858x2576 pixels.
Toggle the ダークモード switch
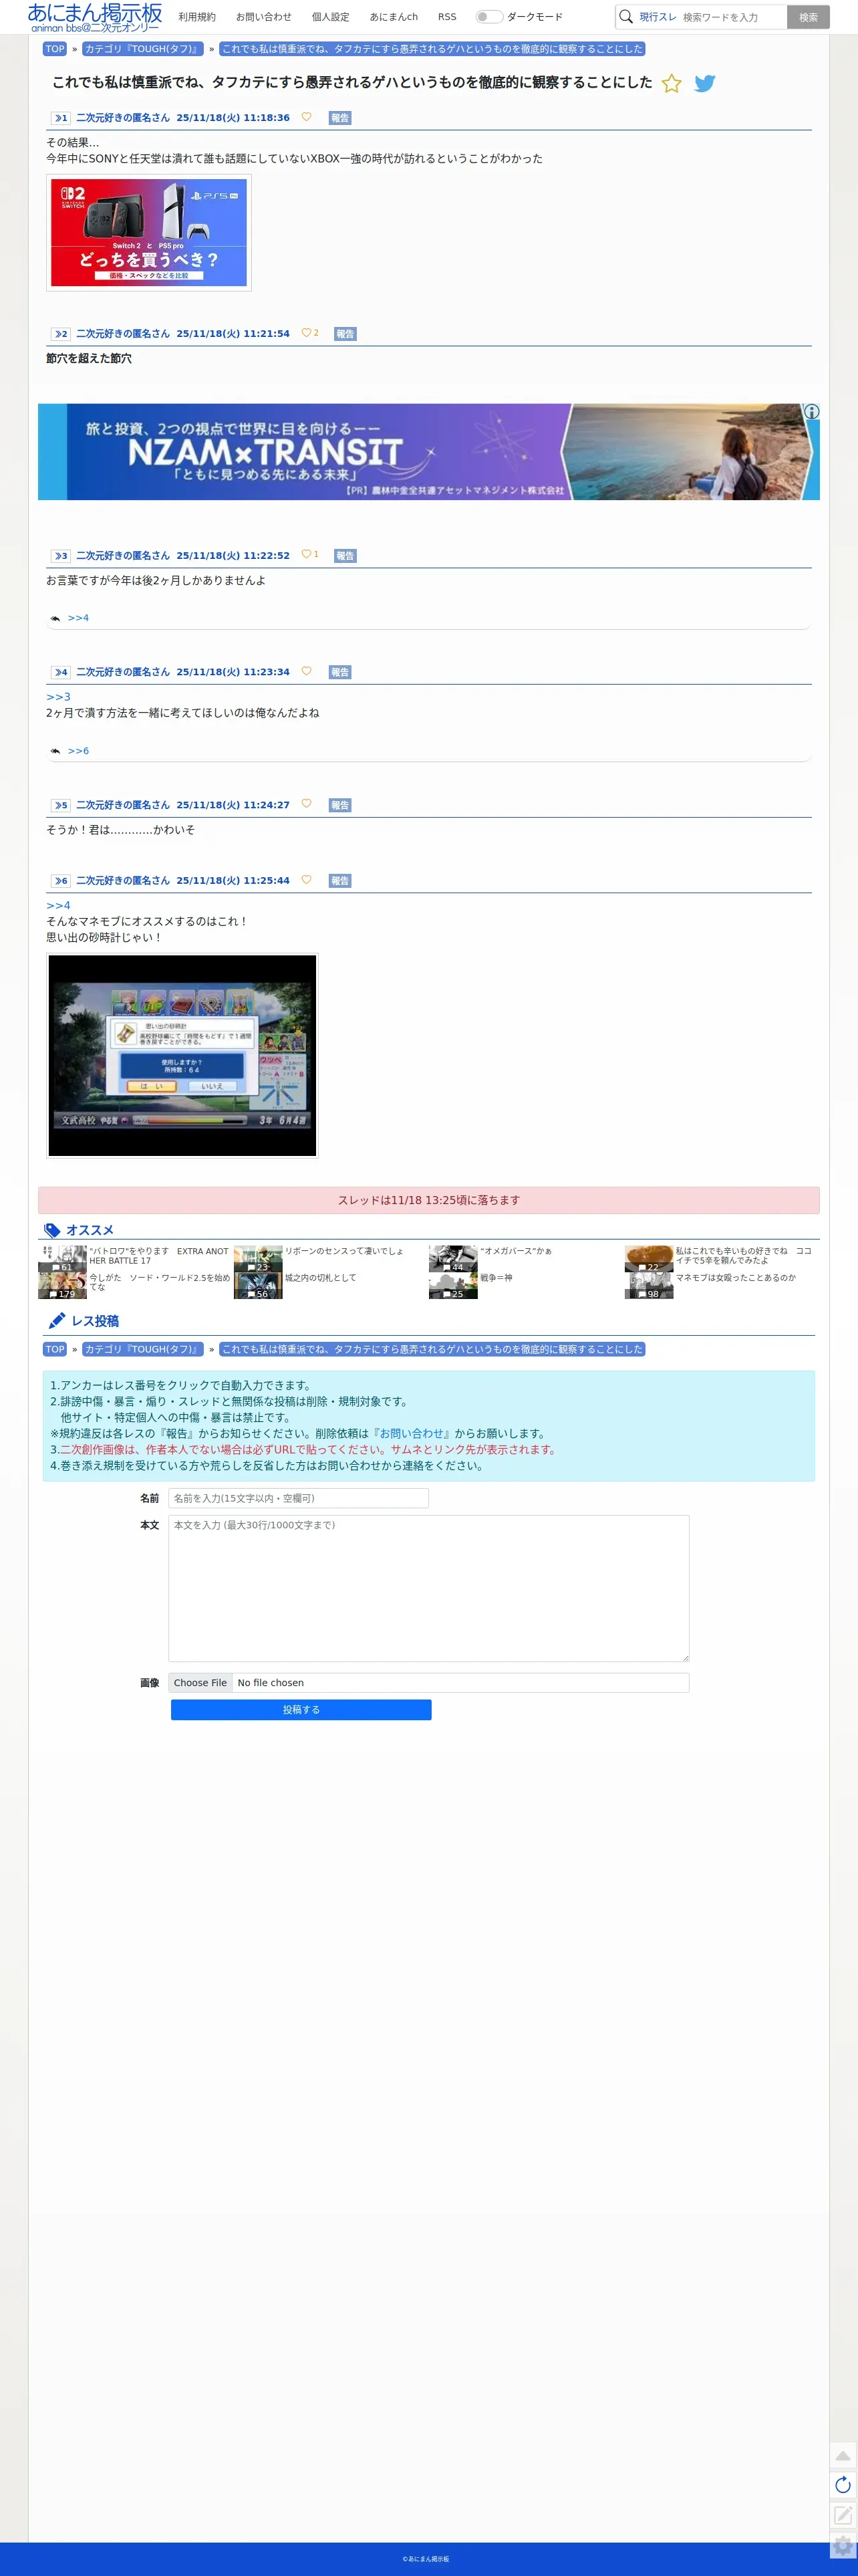pyautogui.click(x=488, y=17)
